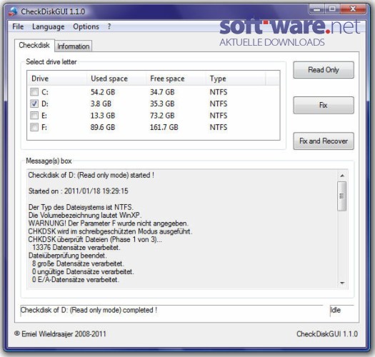Start a Read Only check
The height and width of the screenshot is (357, 375).
pyautogui.click(x=324, y=70)
